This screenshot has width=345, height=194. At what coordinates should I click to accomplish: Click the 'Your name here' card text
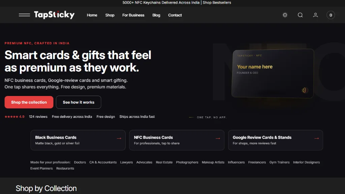pyautogui.click(x=255, y=67)
